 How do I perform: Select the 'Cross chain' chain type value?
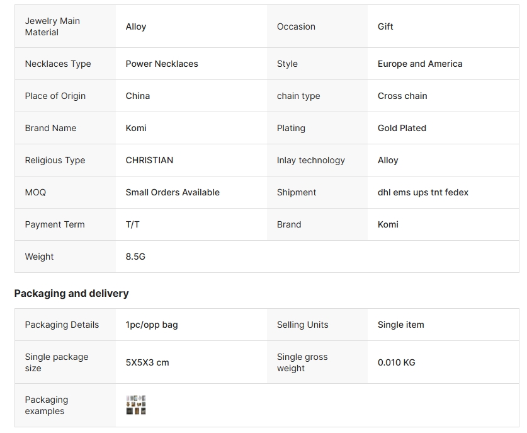click(402, 96)
